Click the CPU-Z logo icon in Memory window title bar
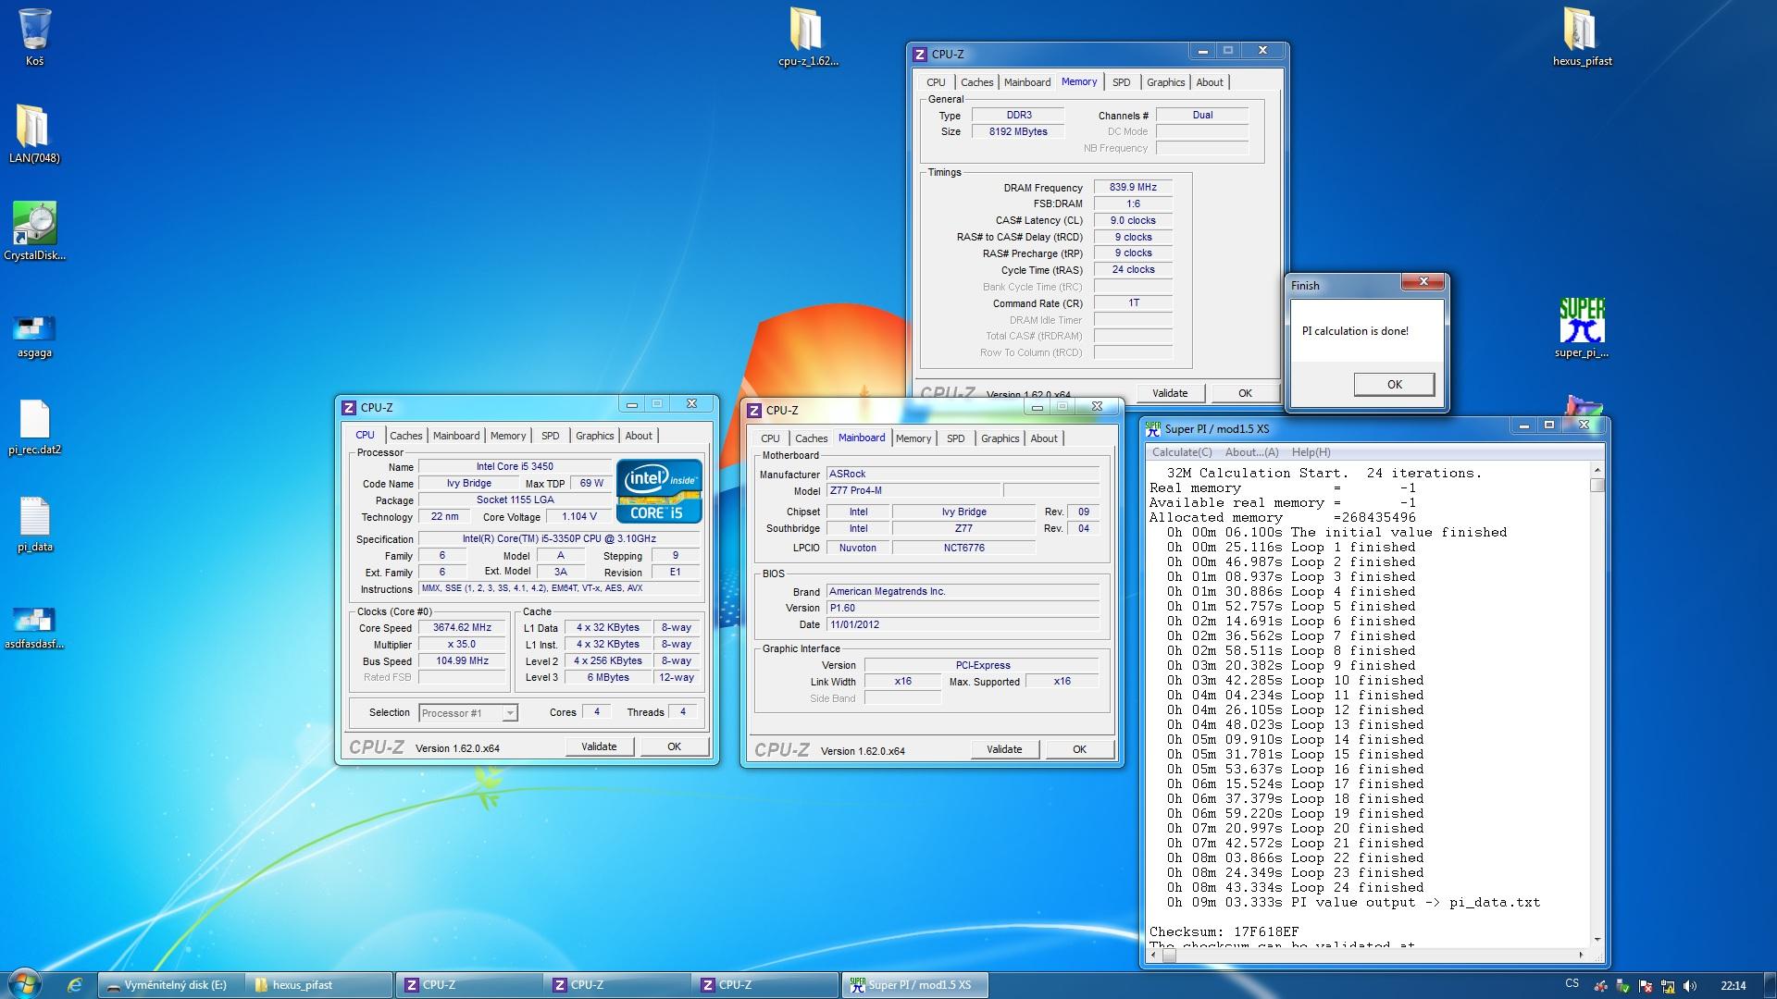Screen dimensions: 1777x999 point(920,55)
